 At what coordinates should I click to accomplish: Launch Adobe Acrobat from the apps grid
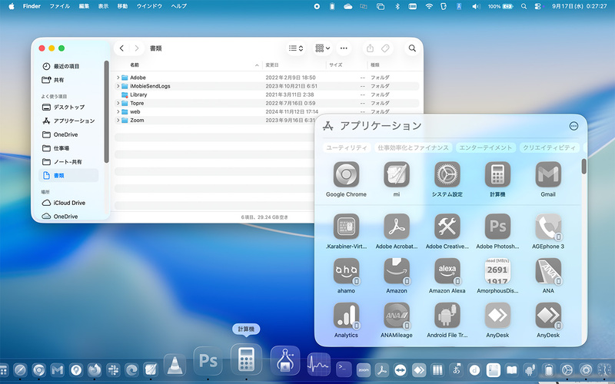[x=397, y=227]
